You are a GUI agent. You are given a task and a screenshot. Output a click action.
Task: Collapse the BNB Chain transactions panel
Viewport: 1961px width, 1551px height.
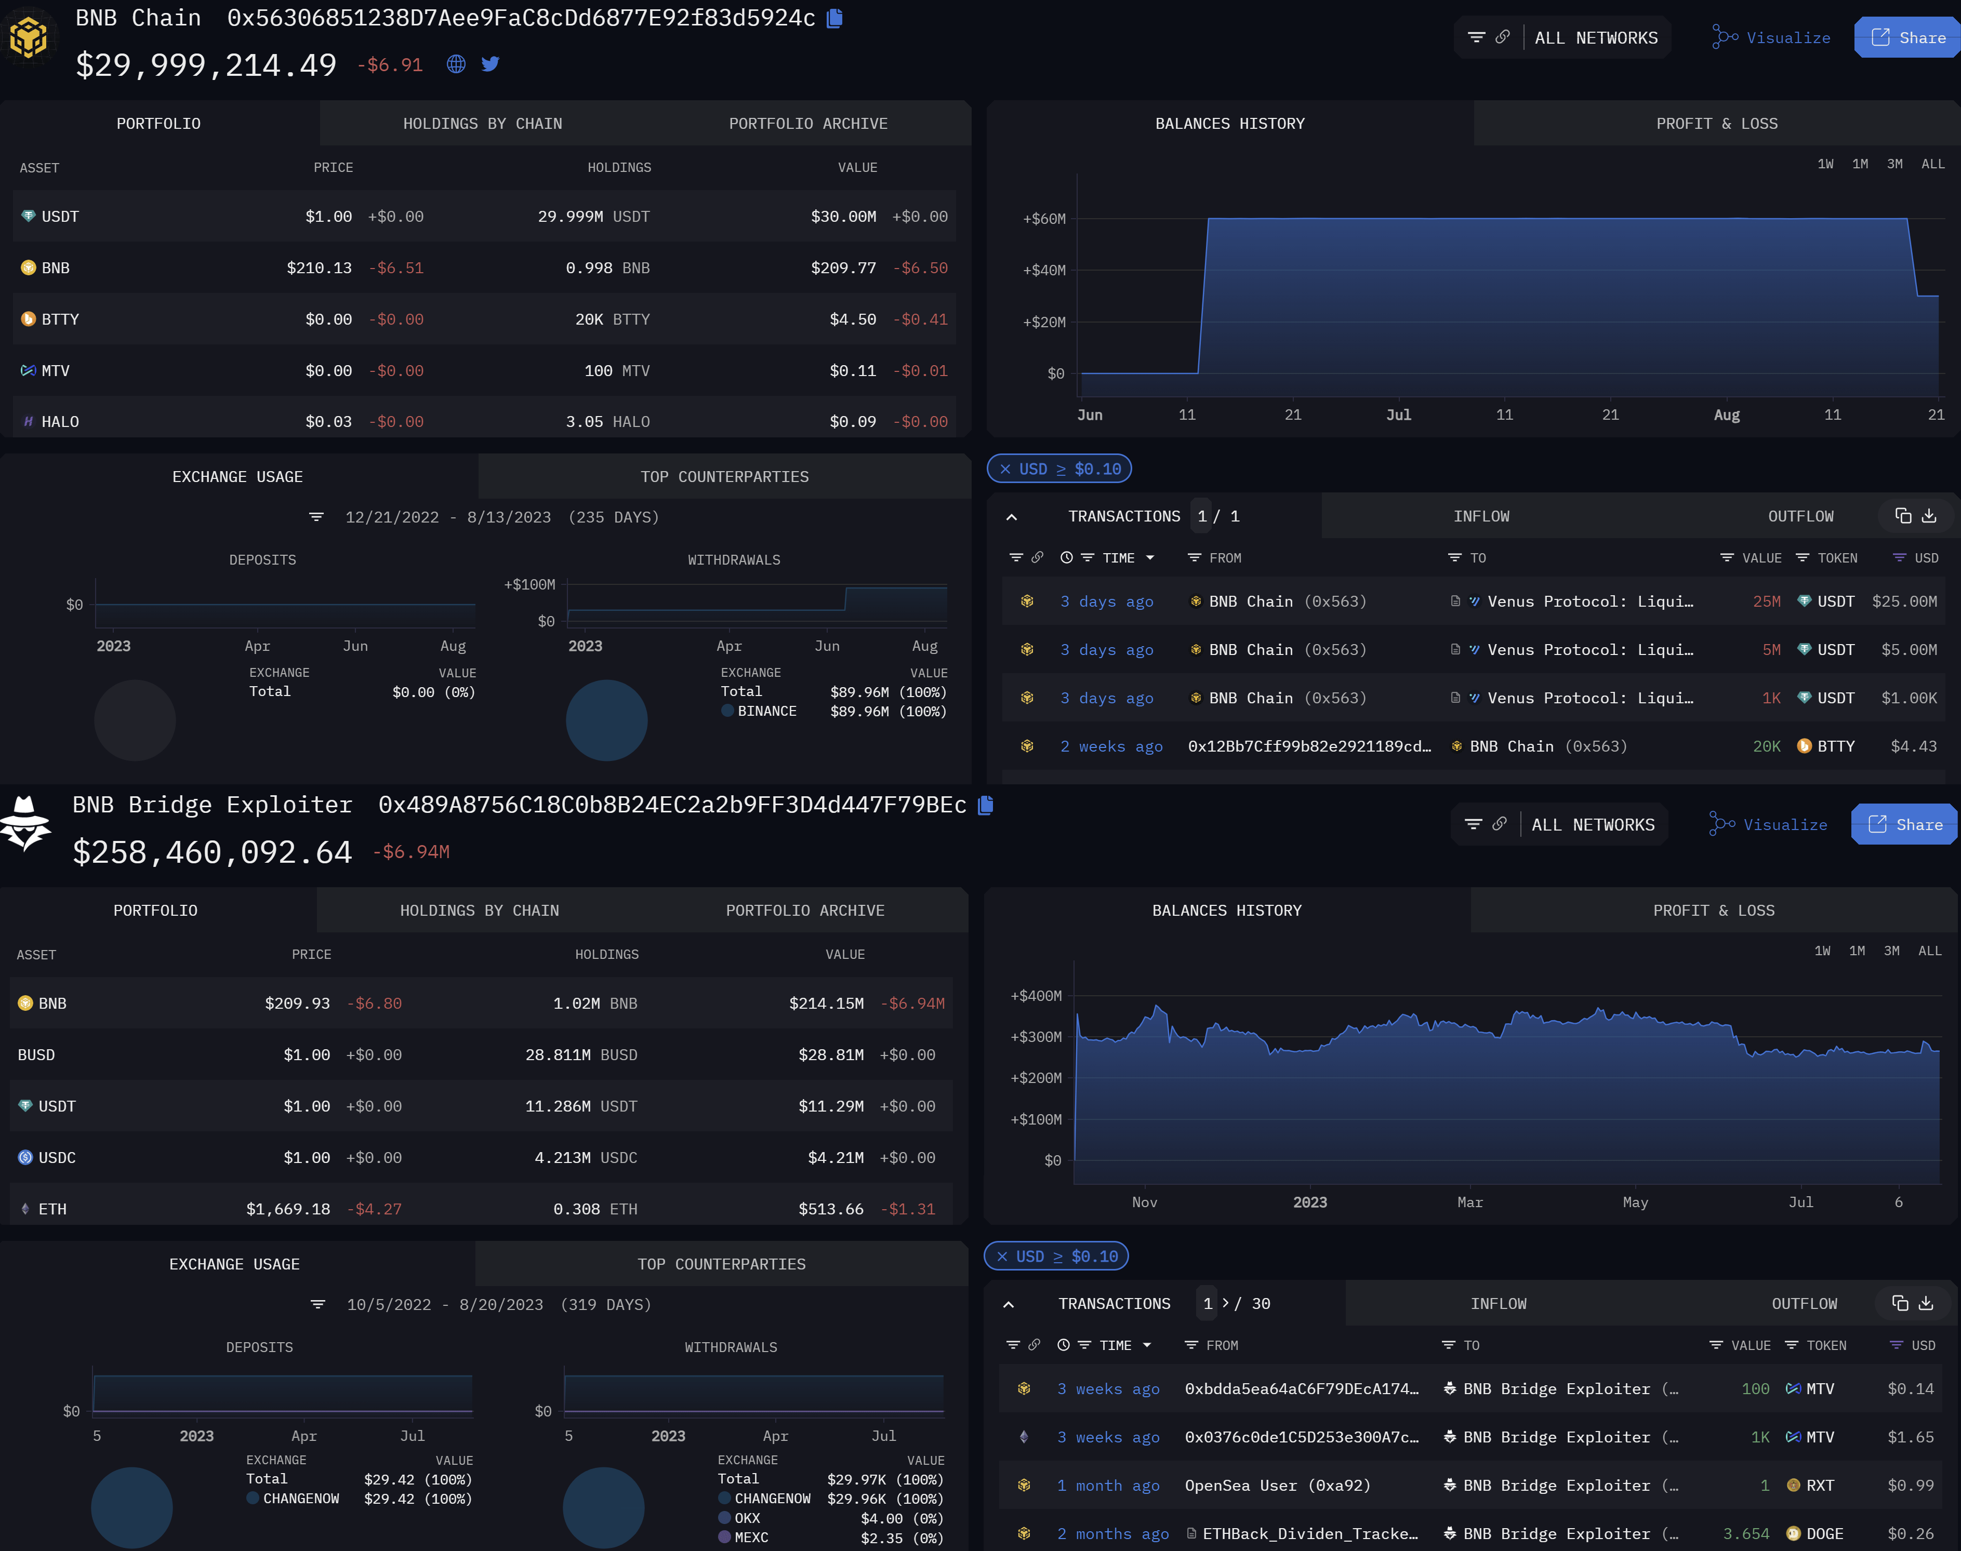(1012, 517)
